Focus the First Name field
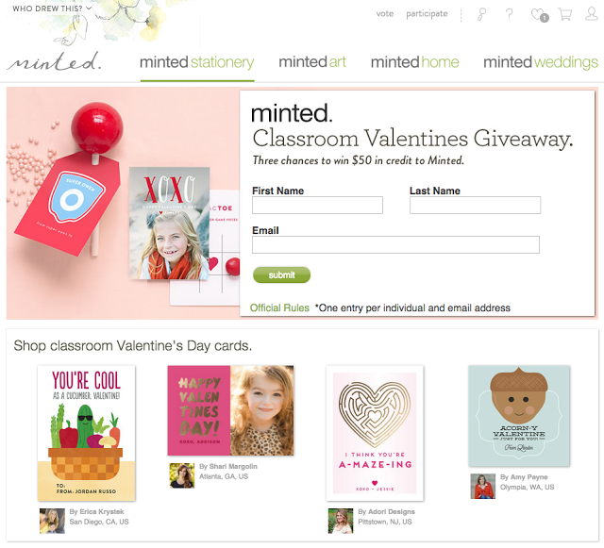Image resolution: width=604 pixels, height=548 pixels. coord(317,205)
